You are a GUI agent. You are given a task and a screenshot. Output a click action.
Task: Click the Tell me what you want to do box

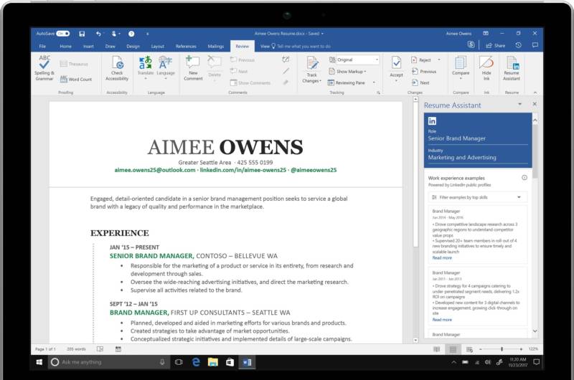(301, 47)
